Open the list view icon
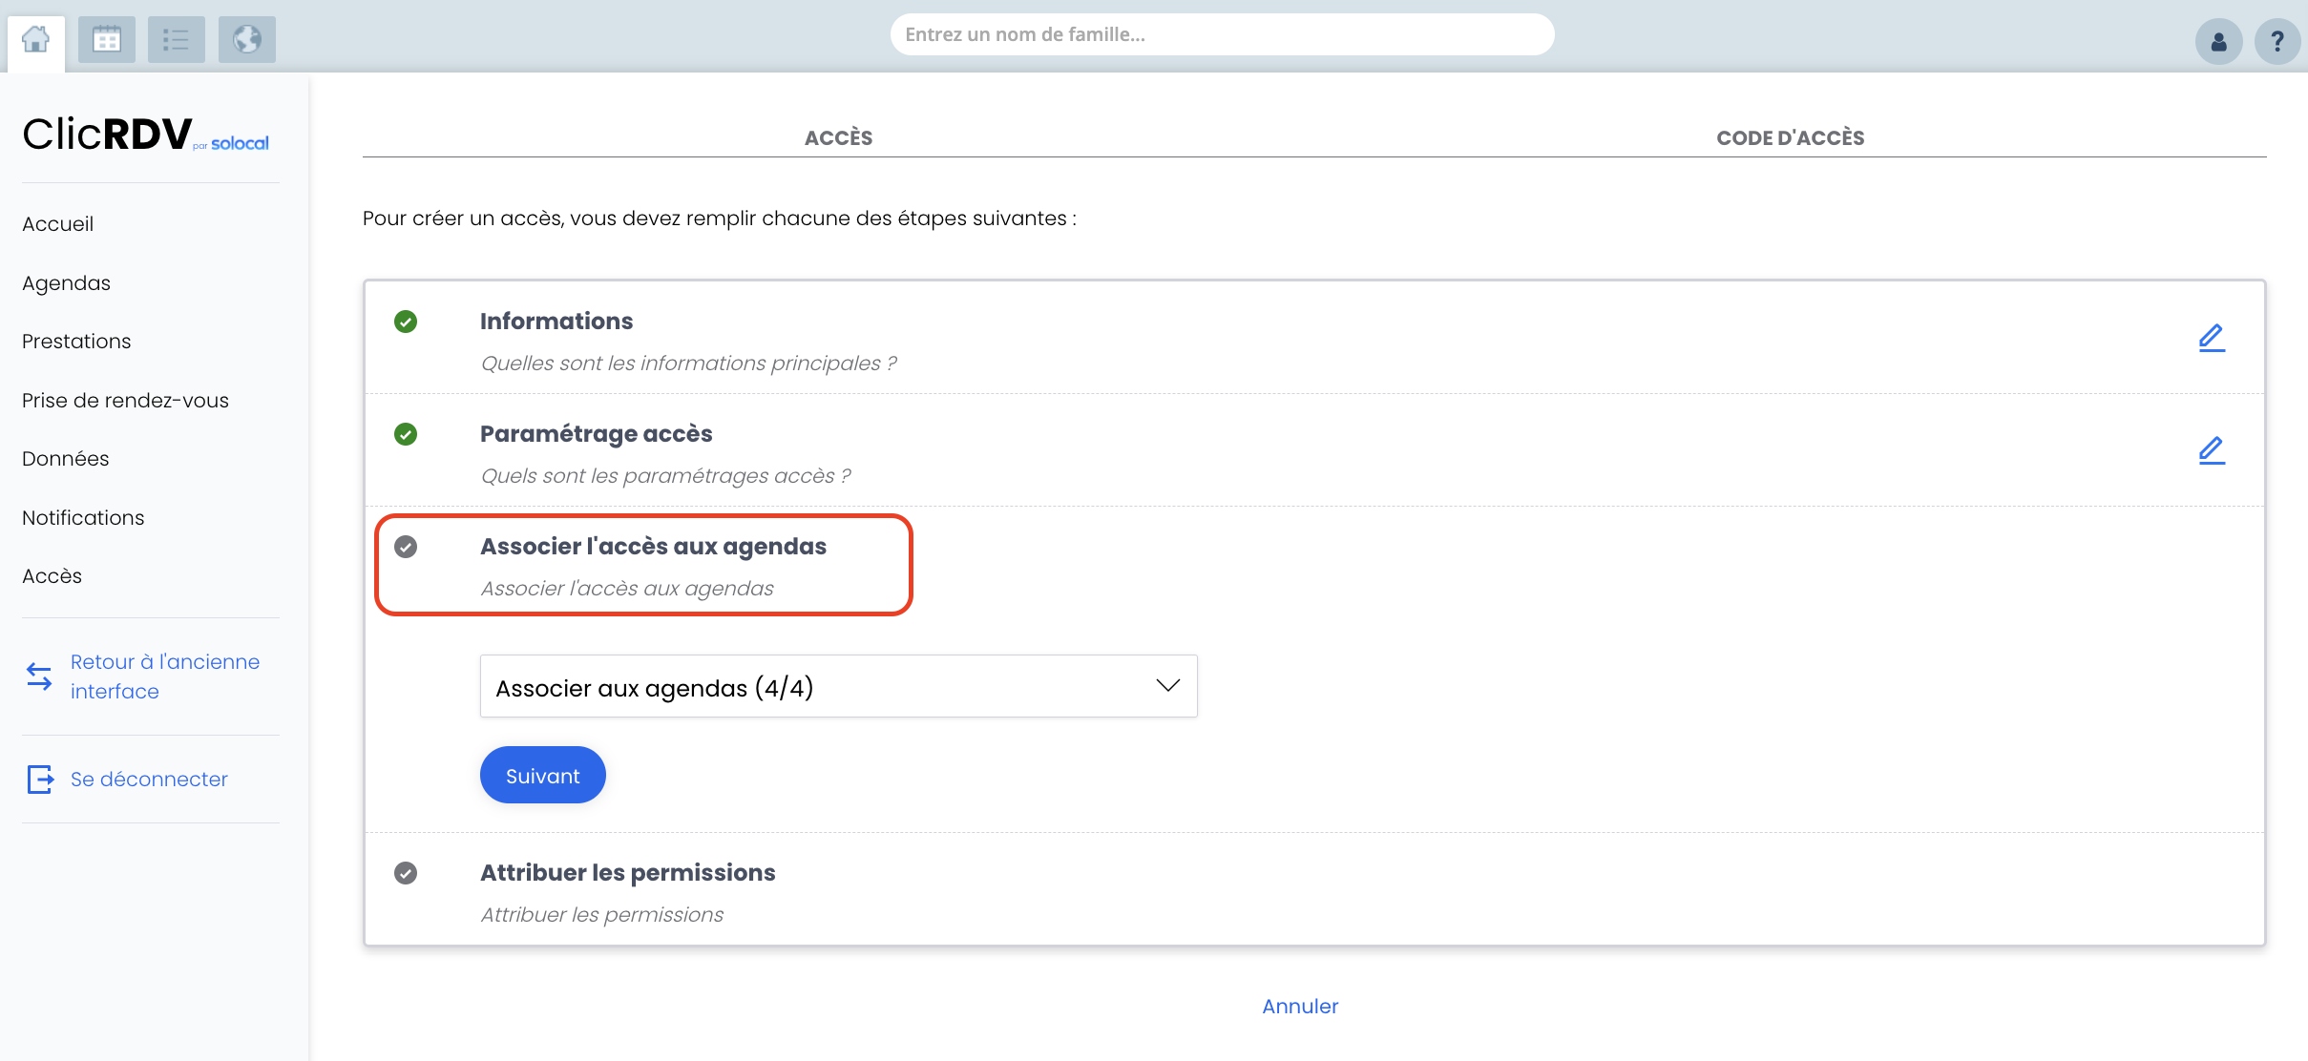This screenshot has width=2308, height=1061. pos(177,40)
